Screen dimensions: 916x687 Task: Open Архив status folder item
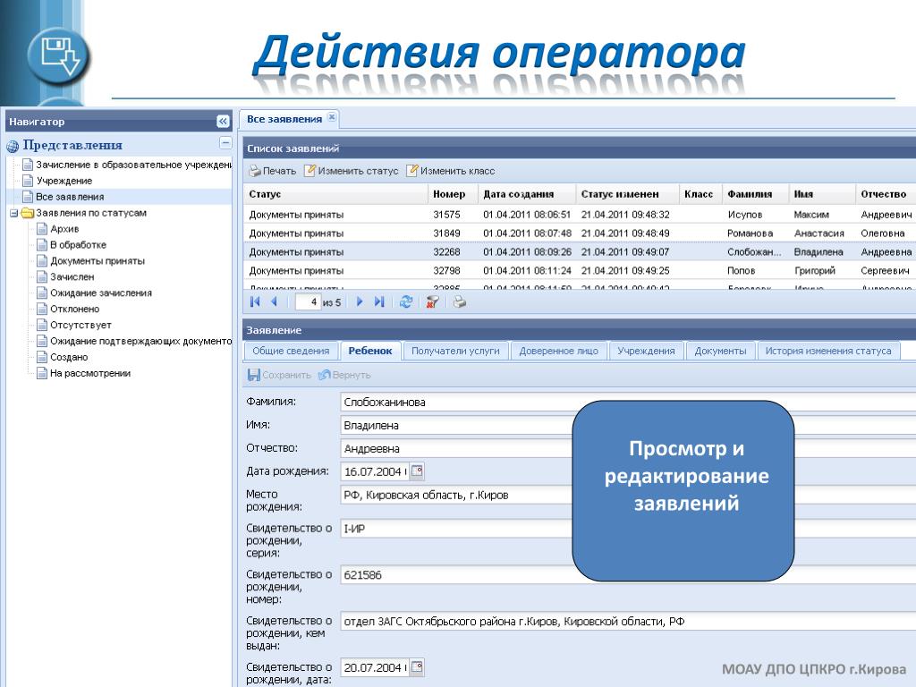click(x=58, y=229)
